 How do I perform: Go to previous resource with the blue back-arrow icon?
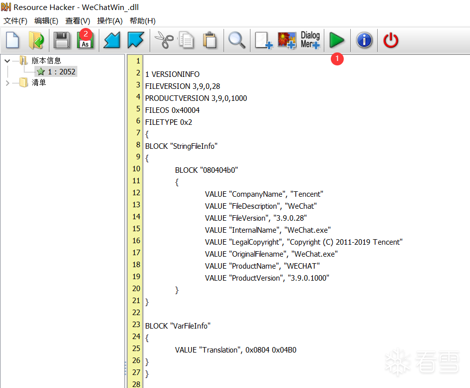[x=112, y=40]
